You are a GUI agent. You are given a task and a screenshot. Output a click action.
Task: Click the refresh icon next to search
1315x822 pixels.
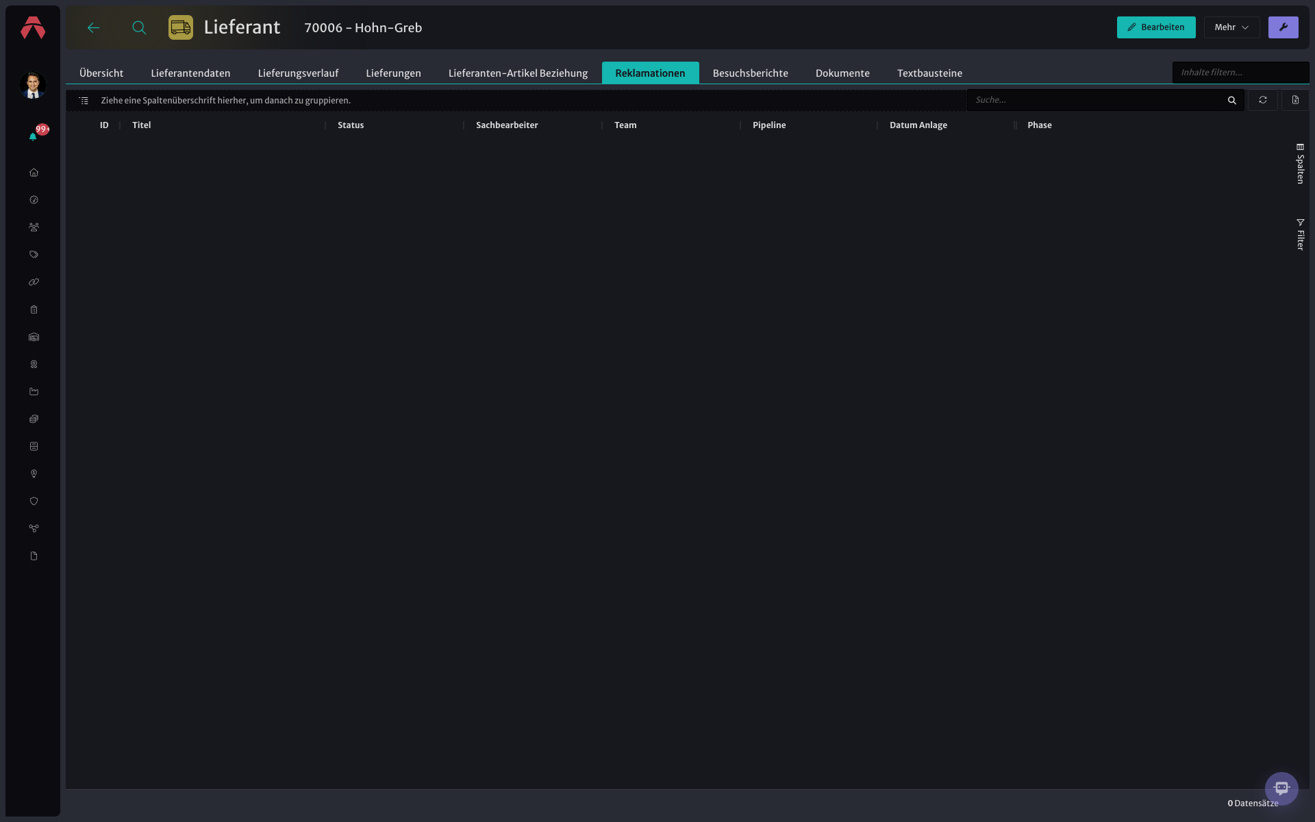click(x=1262, y=100)
